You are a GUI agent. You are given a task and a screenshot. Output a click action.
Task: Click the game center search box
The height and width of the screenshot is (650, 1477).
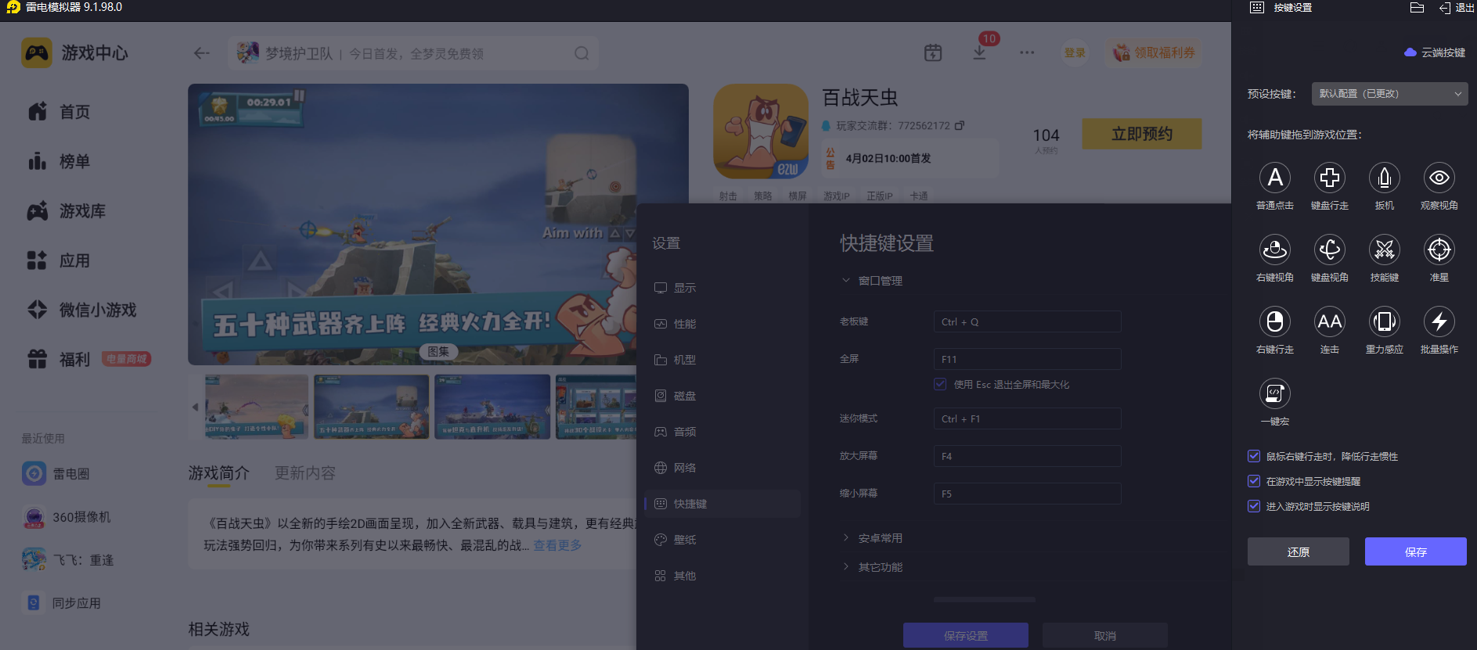click(413, 53)
